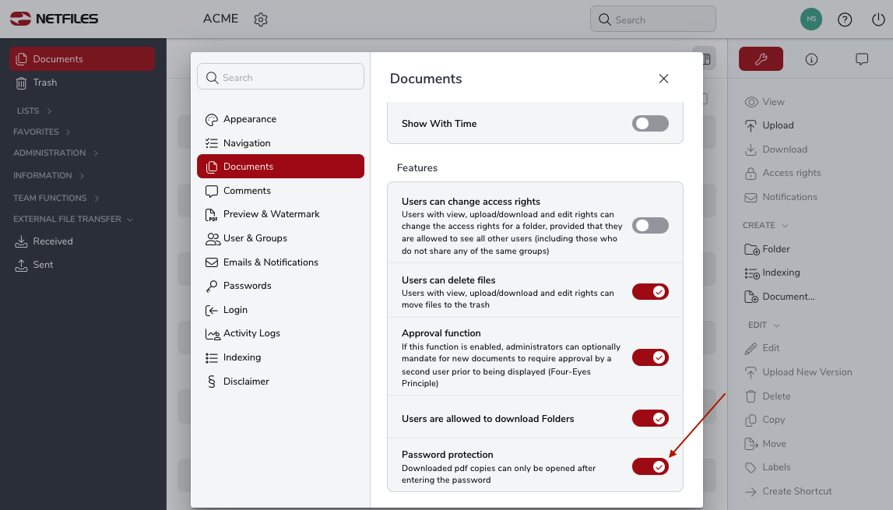
Task: Open the ACME settings gear icon
Action: 261,19
